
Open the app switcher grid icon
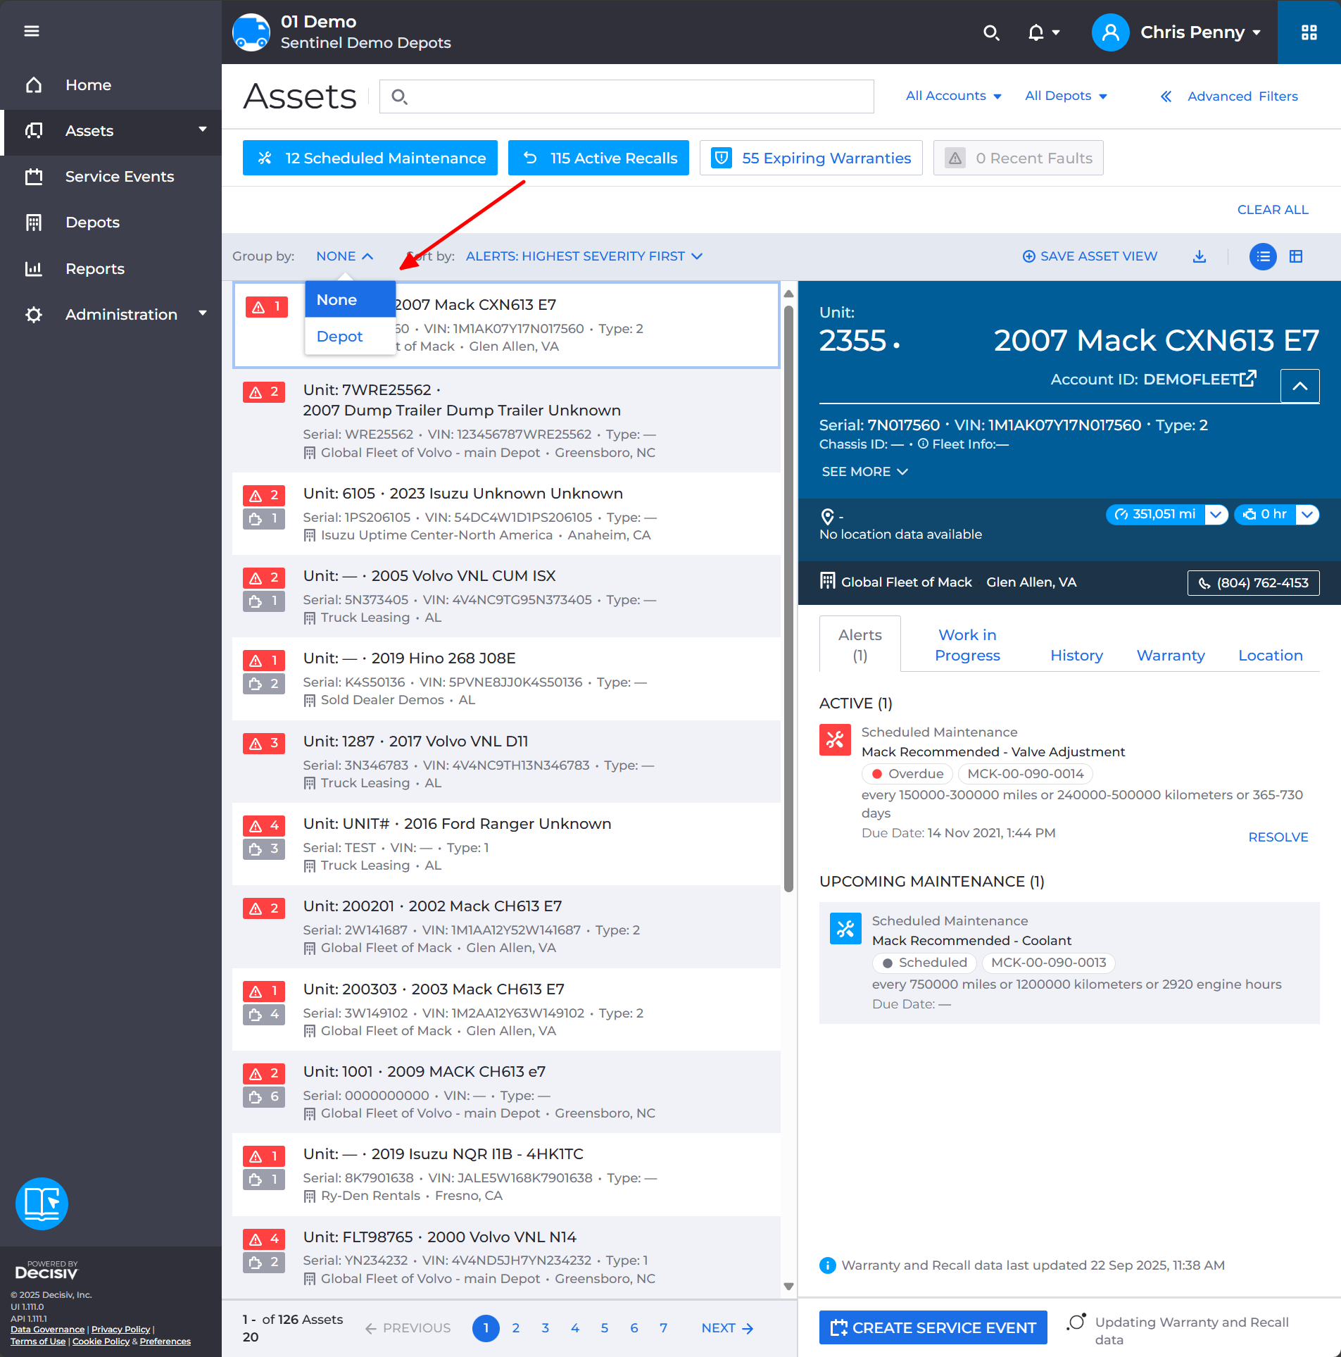tap(1309, 32)
